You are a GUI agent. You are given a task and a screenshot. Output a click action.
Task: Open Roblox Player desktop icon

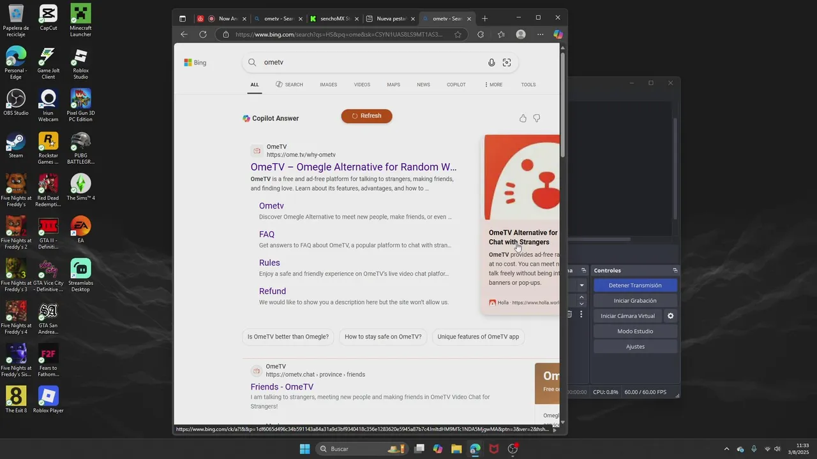49,400
